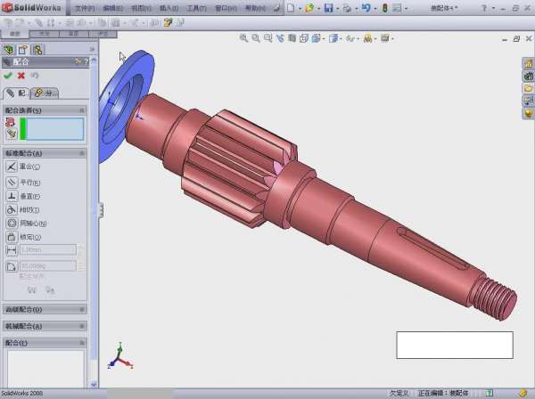This screenshot has width=535, height=399.
Task: Click the Rebuild traffic light icon
Action: tap(385, 8)
